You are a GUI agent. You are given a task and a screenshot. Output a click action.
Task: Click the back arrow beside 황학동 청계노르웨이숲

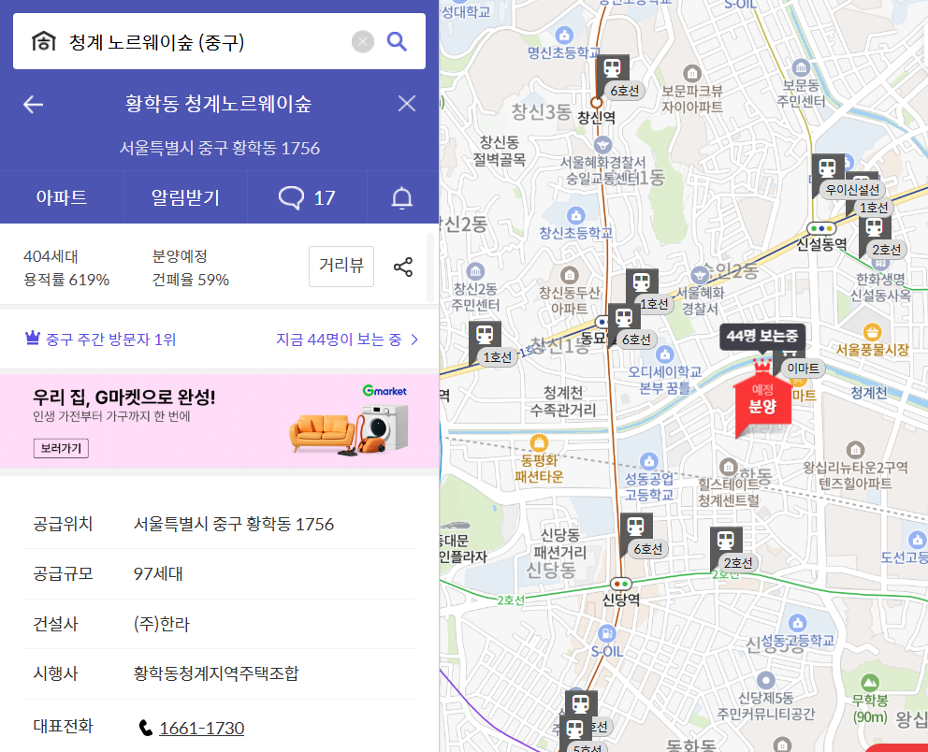pyautogui.click(x=33, y=104)
